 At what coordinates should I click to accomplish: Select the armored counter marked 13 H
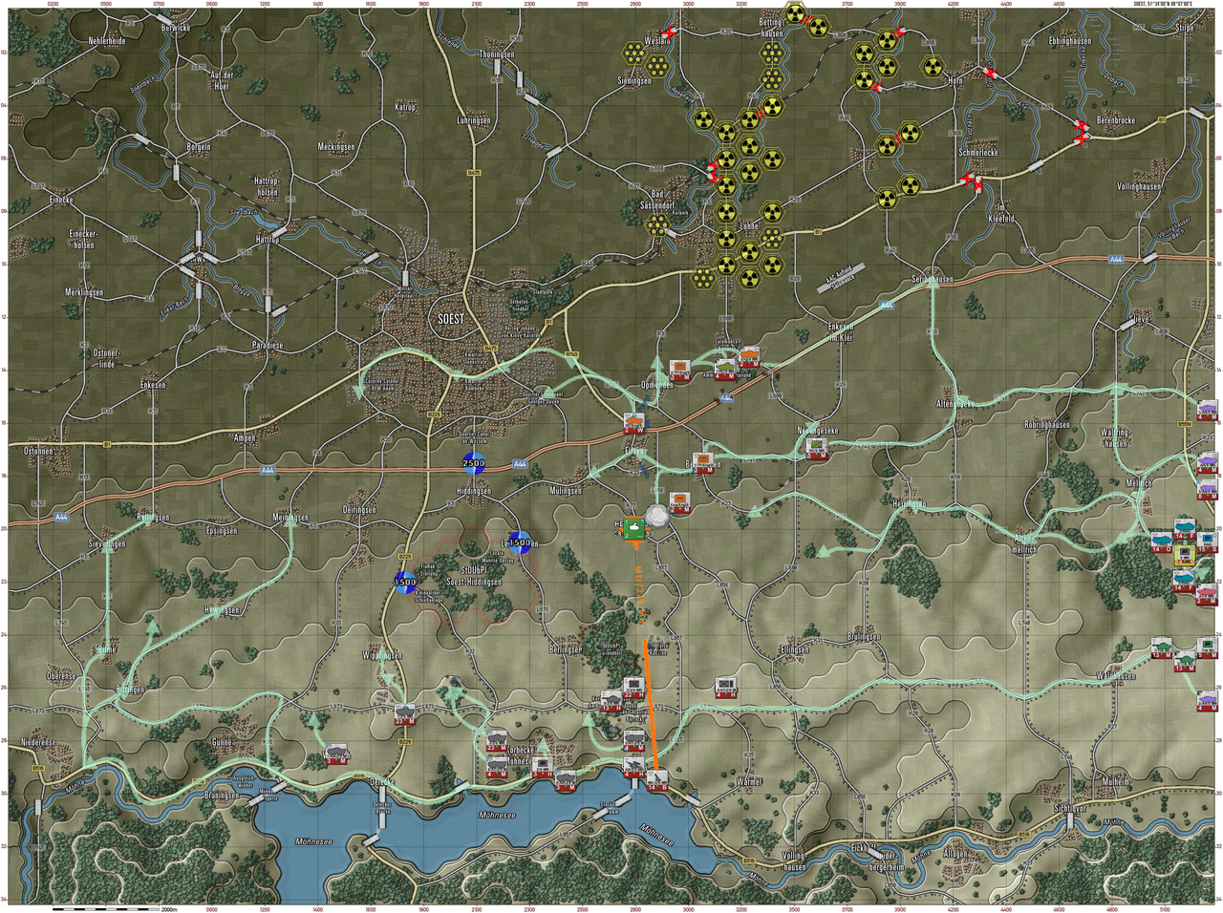click(x=611, y=701)
